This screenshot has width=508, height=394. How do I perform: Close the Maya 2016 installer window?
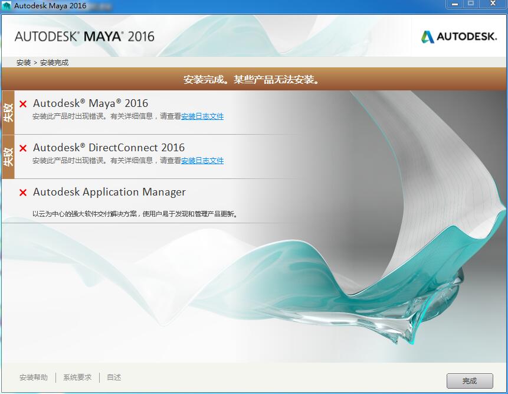tap(493, 4)
